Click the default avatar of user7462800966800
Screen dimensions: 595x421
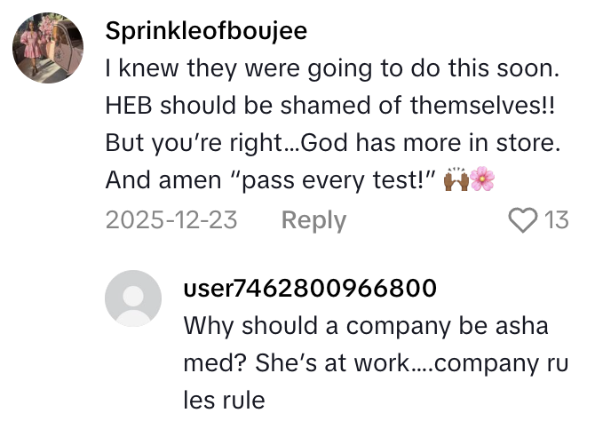point(133,298)
